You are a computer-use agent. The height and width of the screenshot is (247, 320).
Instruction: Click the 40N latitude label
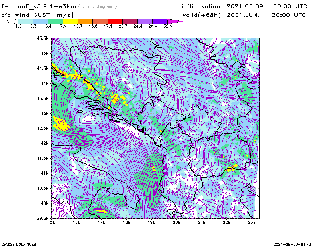coord(45,203)
